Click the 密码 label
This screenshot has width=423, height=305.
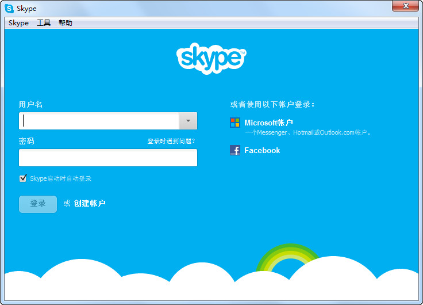[x=26, y=141]
